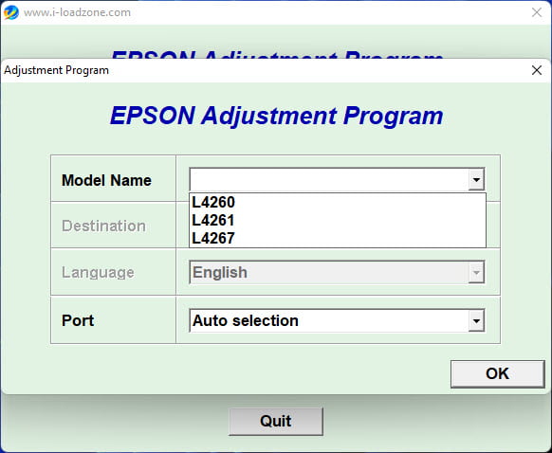Confirm with the OK button
The height and width of the screenshot is (453, 552).
497,373
